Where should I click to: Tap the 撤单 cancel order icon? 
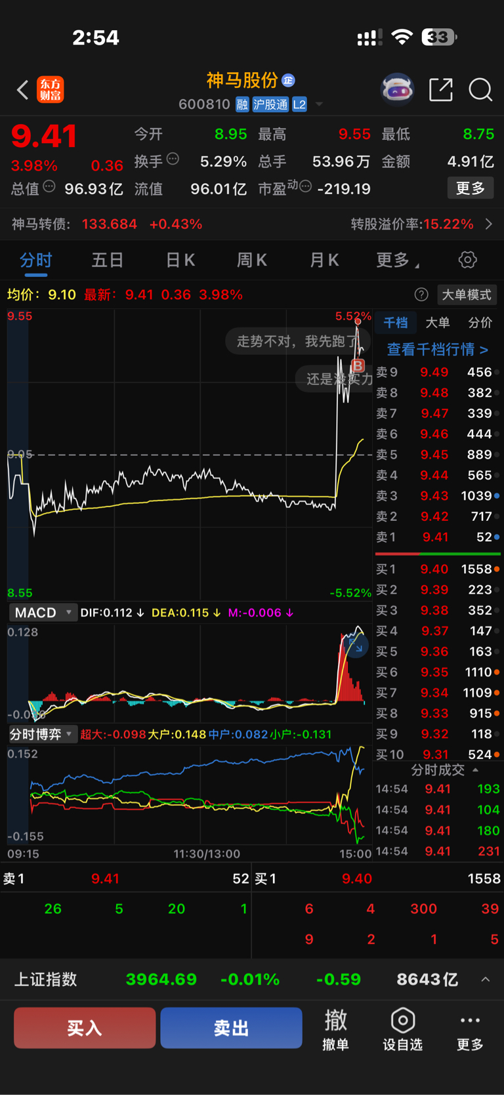coord(335,1029)
